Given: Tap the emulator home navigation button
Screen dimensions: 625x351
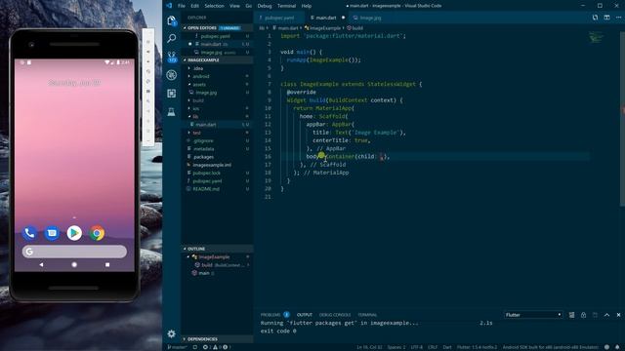Looking at the screenshot, I should pos(74,264).
